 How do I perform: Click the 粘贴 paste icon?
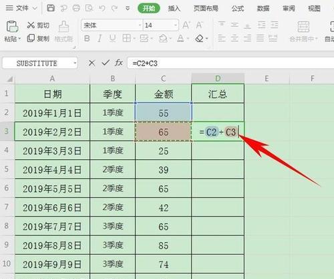point(12,27)
